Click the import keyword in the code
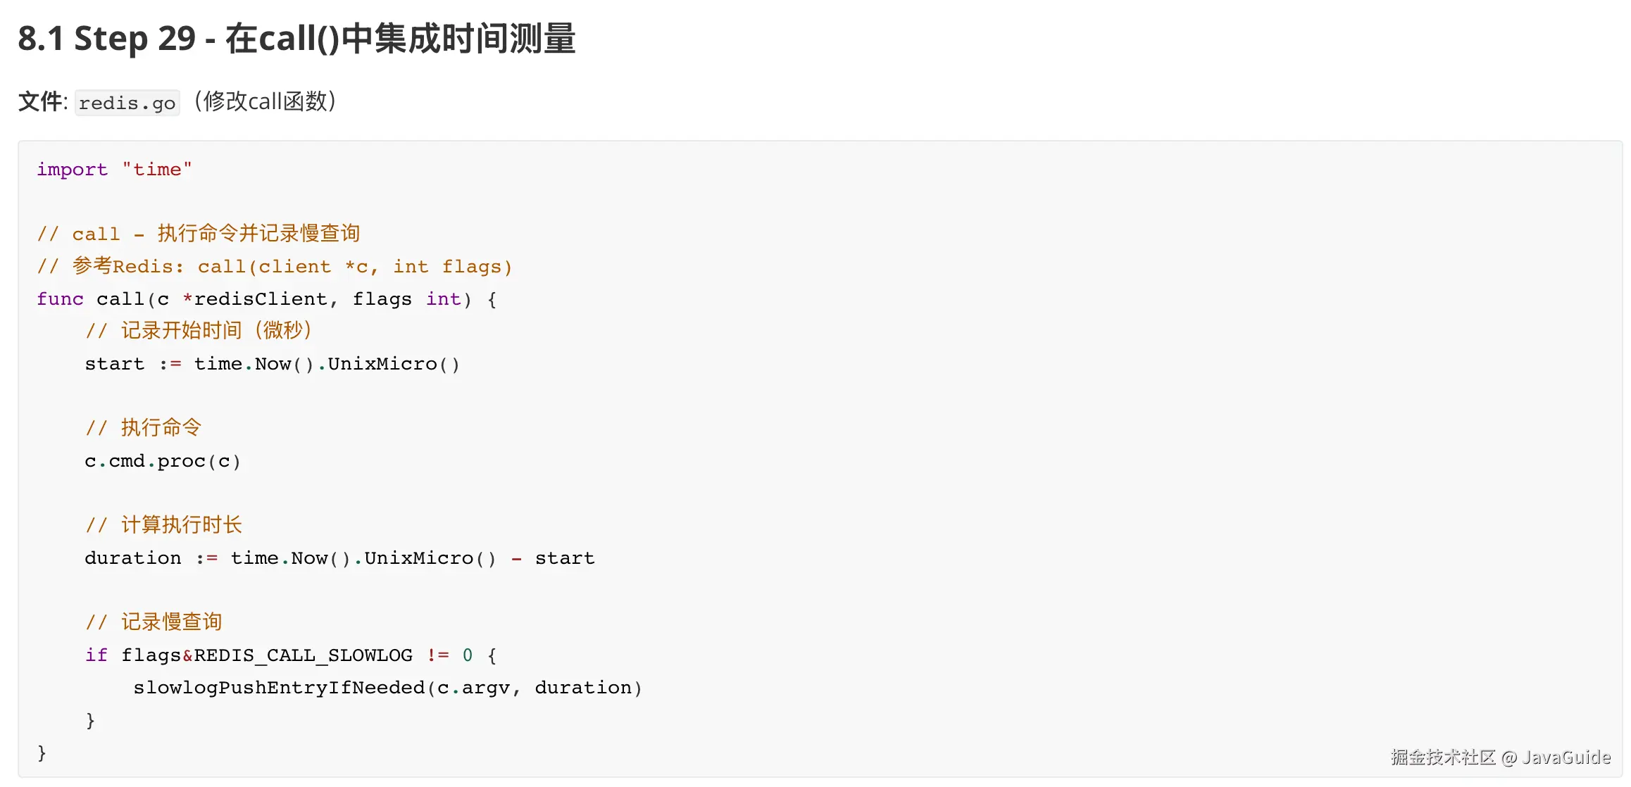The image size is (1631, 787). (72, 170)
